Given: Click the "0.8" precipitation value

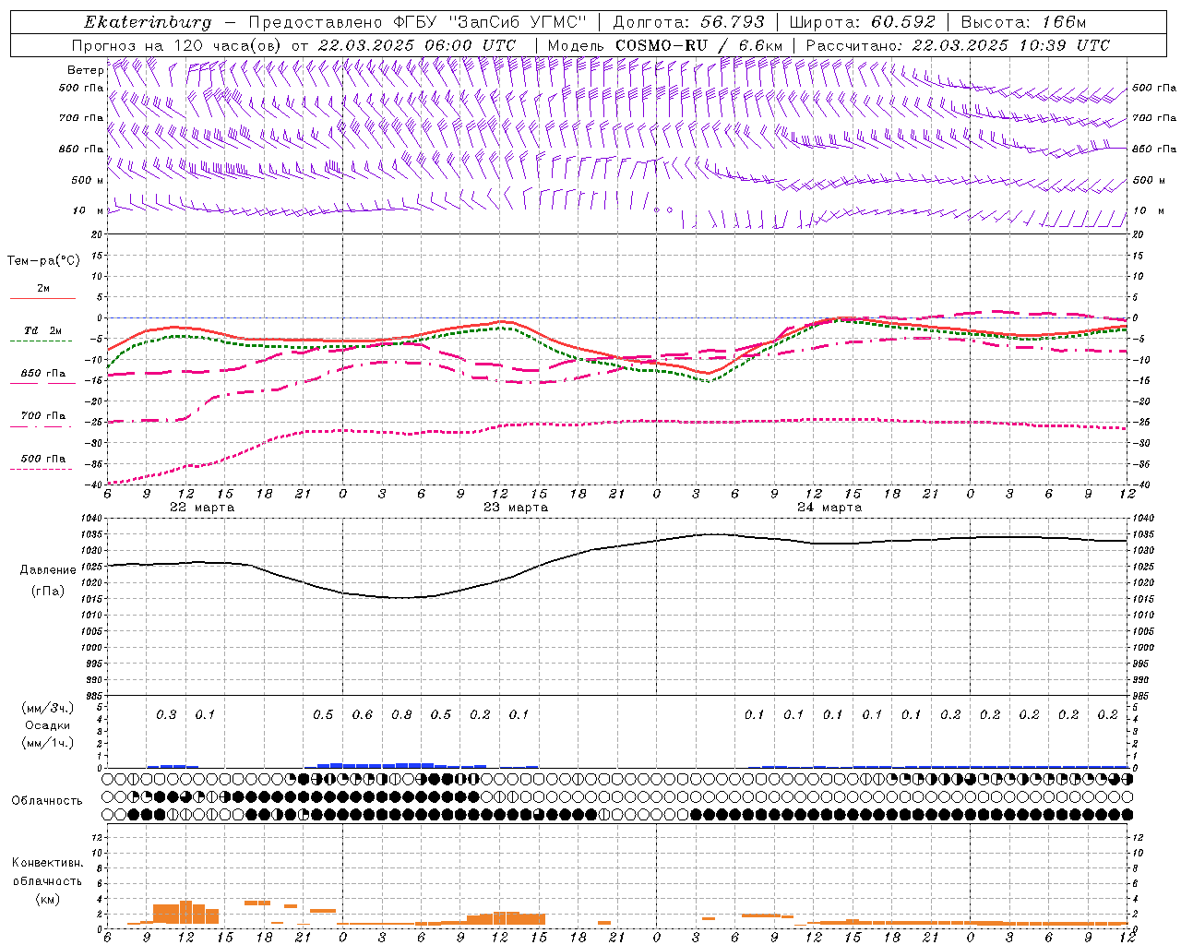Looking at the screenshot, I should 401,715.
